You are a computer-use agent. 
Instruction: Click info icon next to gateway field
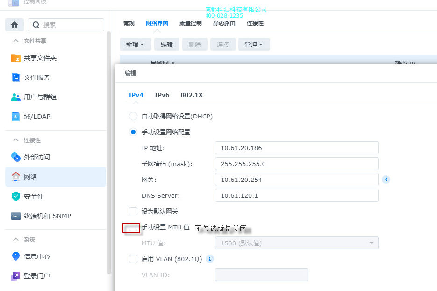(386, 180)
